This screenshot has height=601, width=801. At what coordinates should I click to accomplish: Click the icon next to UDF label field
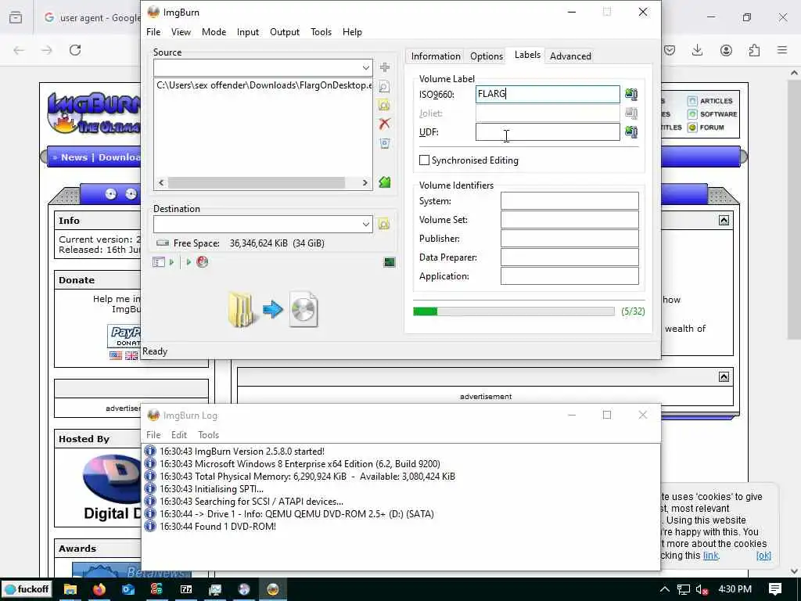pyautogui.click(x=631, y=131)
